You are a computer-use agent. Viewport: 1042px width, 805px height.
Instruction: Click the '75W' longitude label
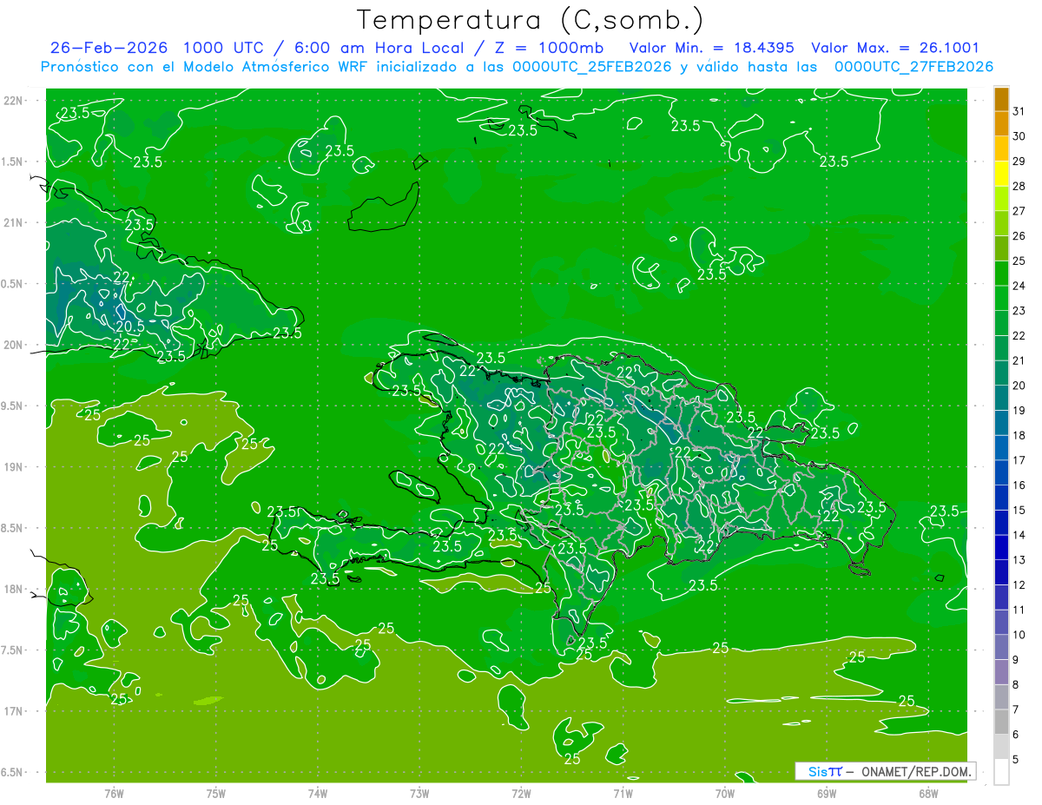tap(216, 794)
